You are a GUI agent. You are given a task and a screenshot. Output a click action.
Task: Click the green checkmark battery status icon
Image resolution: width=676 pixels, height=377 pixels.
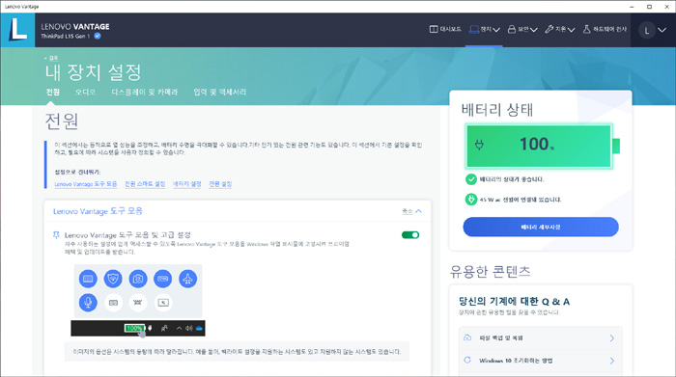[471, 179]
